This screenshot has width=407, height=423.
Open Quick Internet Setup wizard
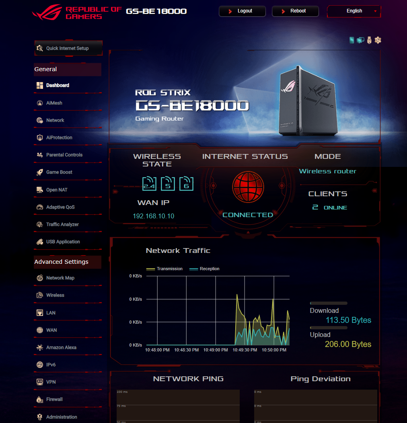point(68,48)
